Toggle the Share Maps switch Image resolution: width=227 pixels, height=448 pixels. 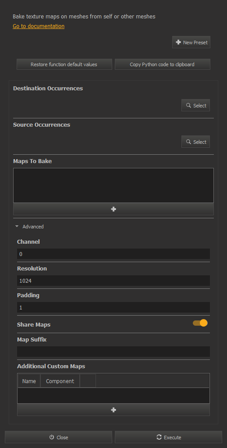click(200, 323)
